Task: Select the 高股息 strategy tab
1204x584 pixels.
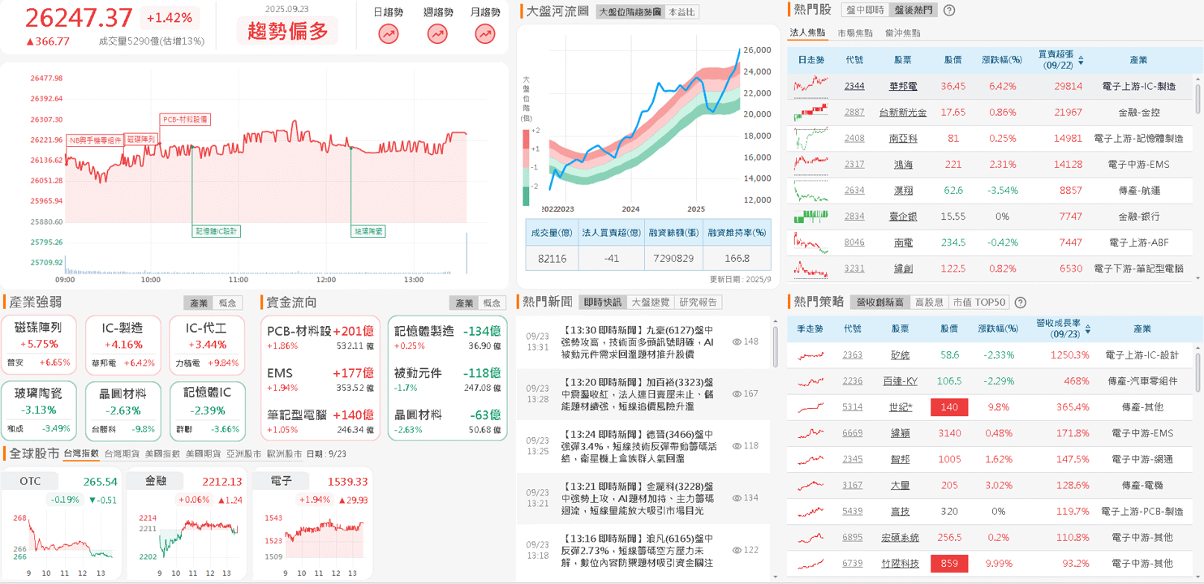Action: [929, 303]
